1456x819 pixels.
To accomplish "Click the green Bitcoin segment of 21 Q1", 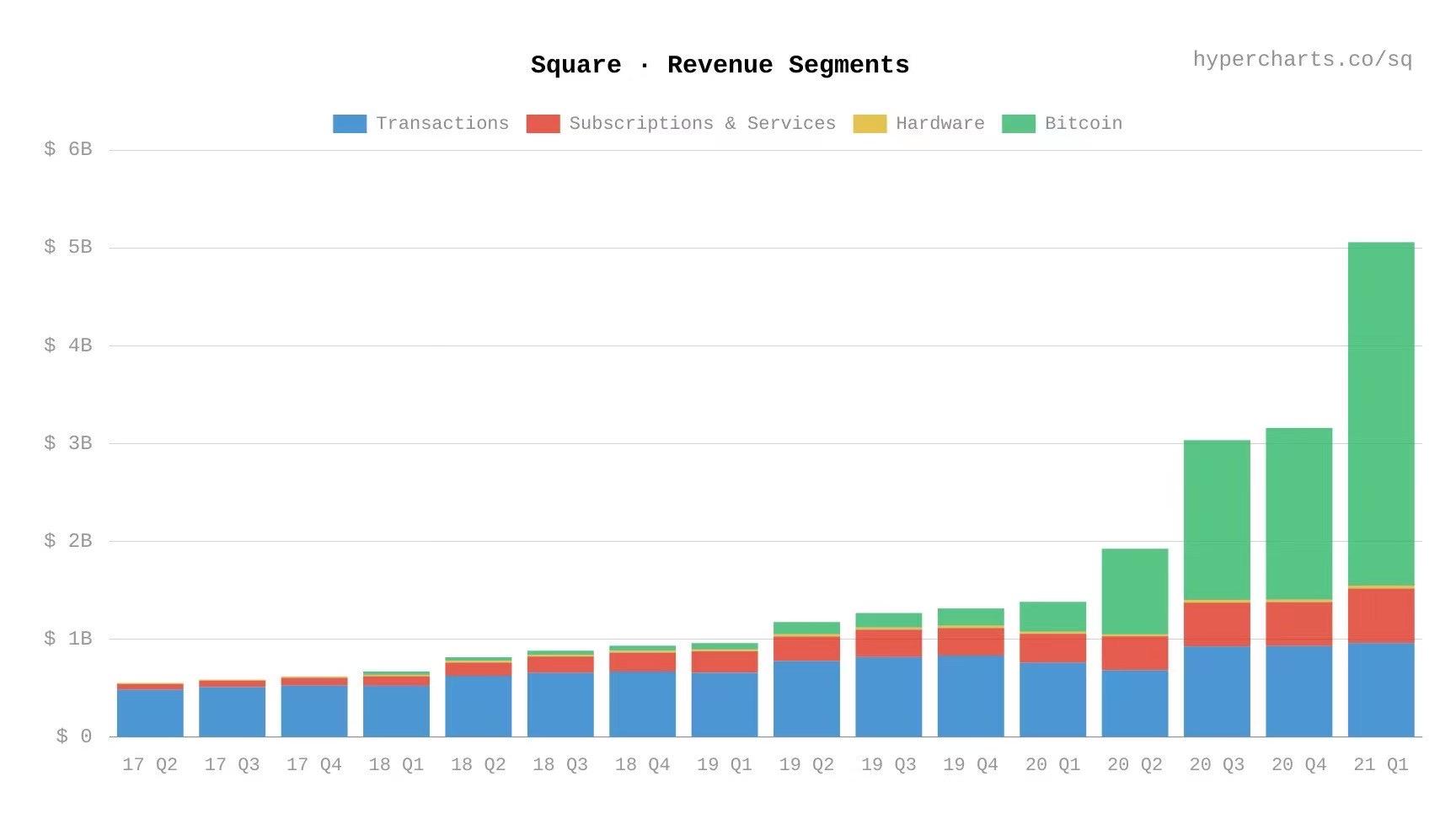I will pos(1381,413).
